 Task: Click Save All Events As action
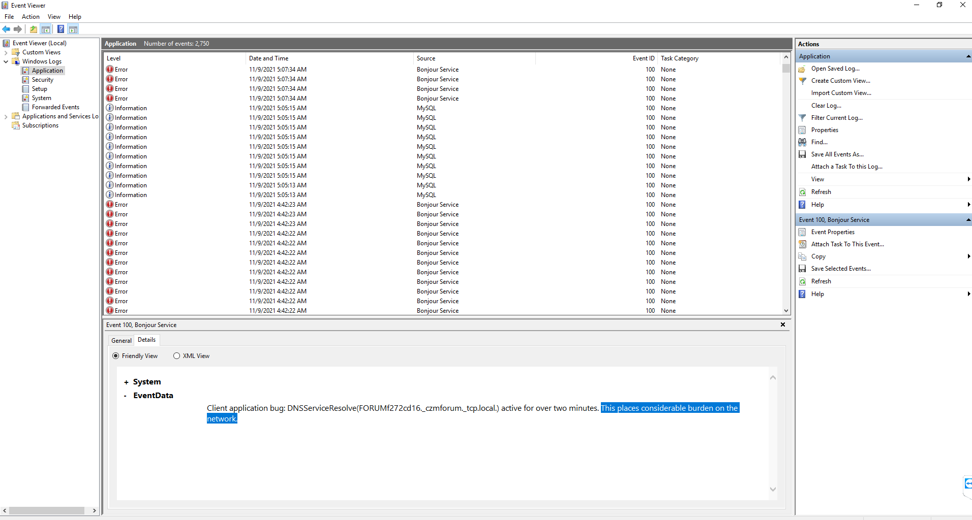(x=837, y=154)
